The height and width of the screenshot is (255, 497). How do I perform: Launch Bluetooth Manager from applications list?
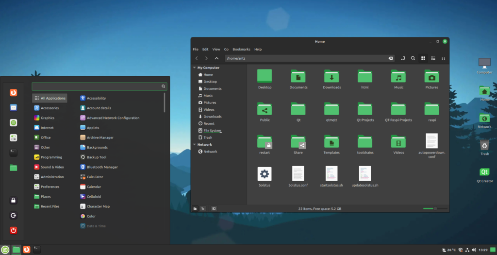[x=99, y=167]
